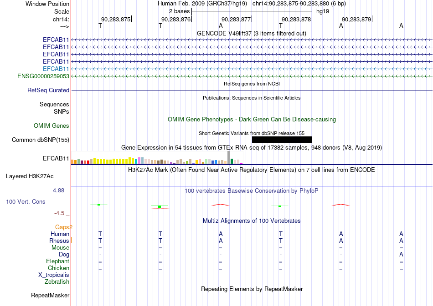433x306 pixels.
Task: Open the EFCAB11 GTEx expression bar chart
Action: tap(157, 157)
